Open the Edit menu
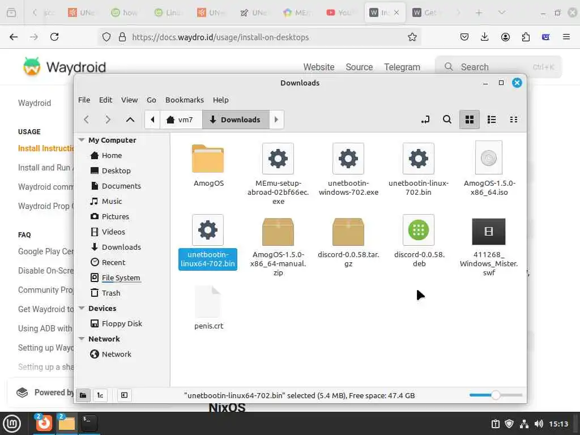 click(x=105, y=100)
